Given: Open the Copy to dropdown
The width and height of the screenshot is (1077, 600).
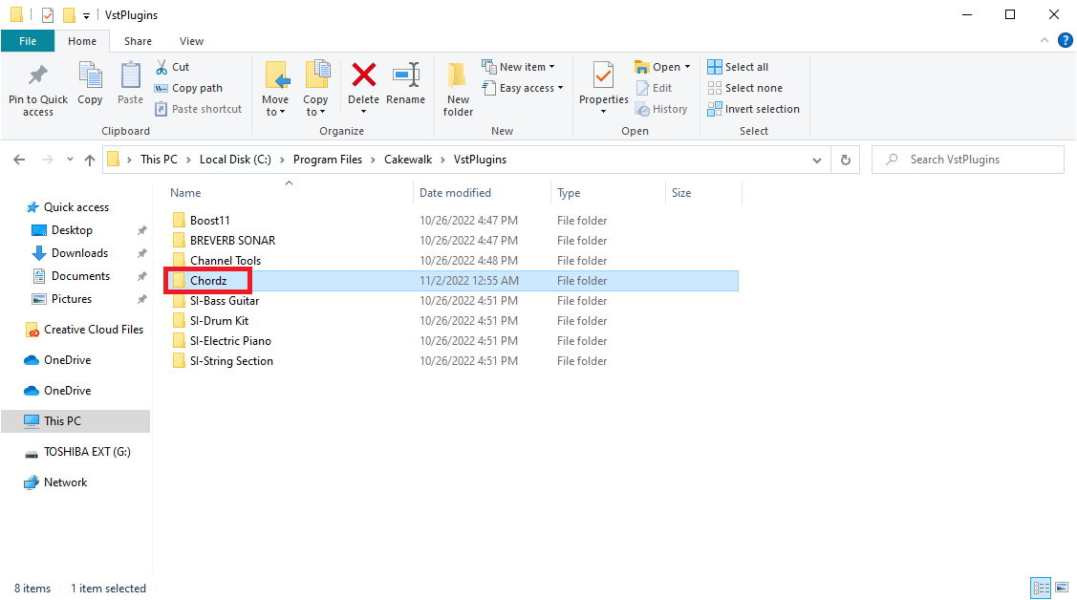Looking at the screenshot, I should [316, 89].
